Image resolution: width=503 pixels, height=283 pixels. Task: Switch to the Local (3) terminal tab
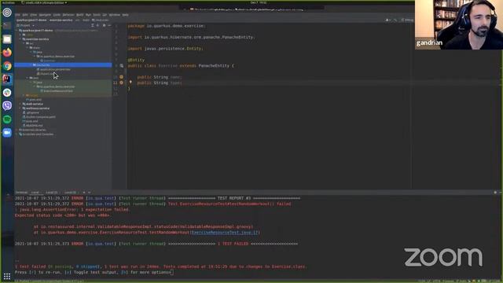coord(70,193)
